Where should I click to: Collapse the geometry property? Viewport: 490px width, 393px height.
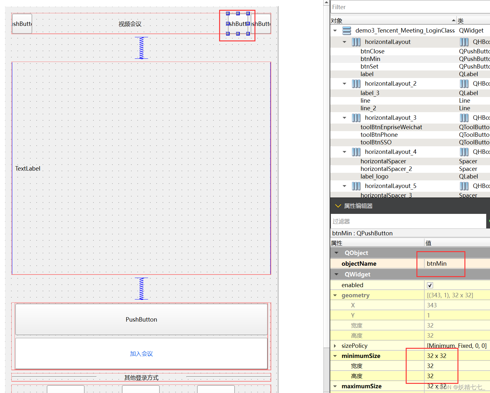[x=335, y=295]
